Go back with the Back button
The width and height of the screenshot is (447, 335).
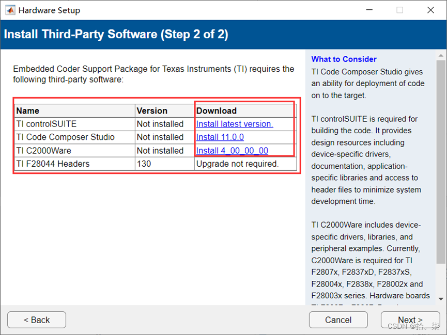[37, 320]
